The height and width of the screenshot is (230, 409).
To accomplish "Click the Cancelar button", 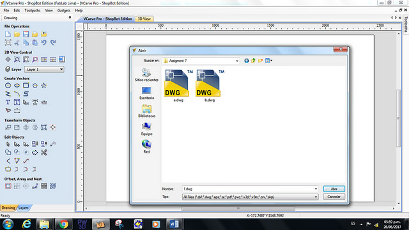I will point(334,197).
